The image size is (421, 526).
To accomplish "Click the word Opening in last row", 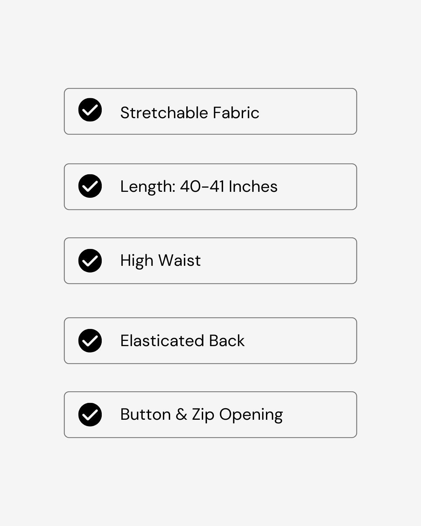I will coord(251,414).
